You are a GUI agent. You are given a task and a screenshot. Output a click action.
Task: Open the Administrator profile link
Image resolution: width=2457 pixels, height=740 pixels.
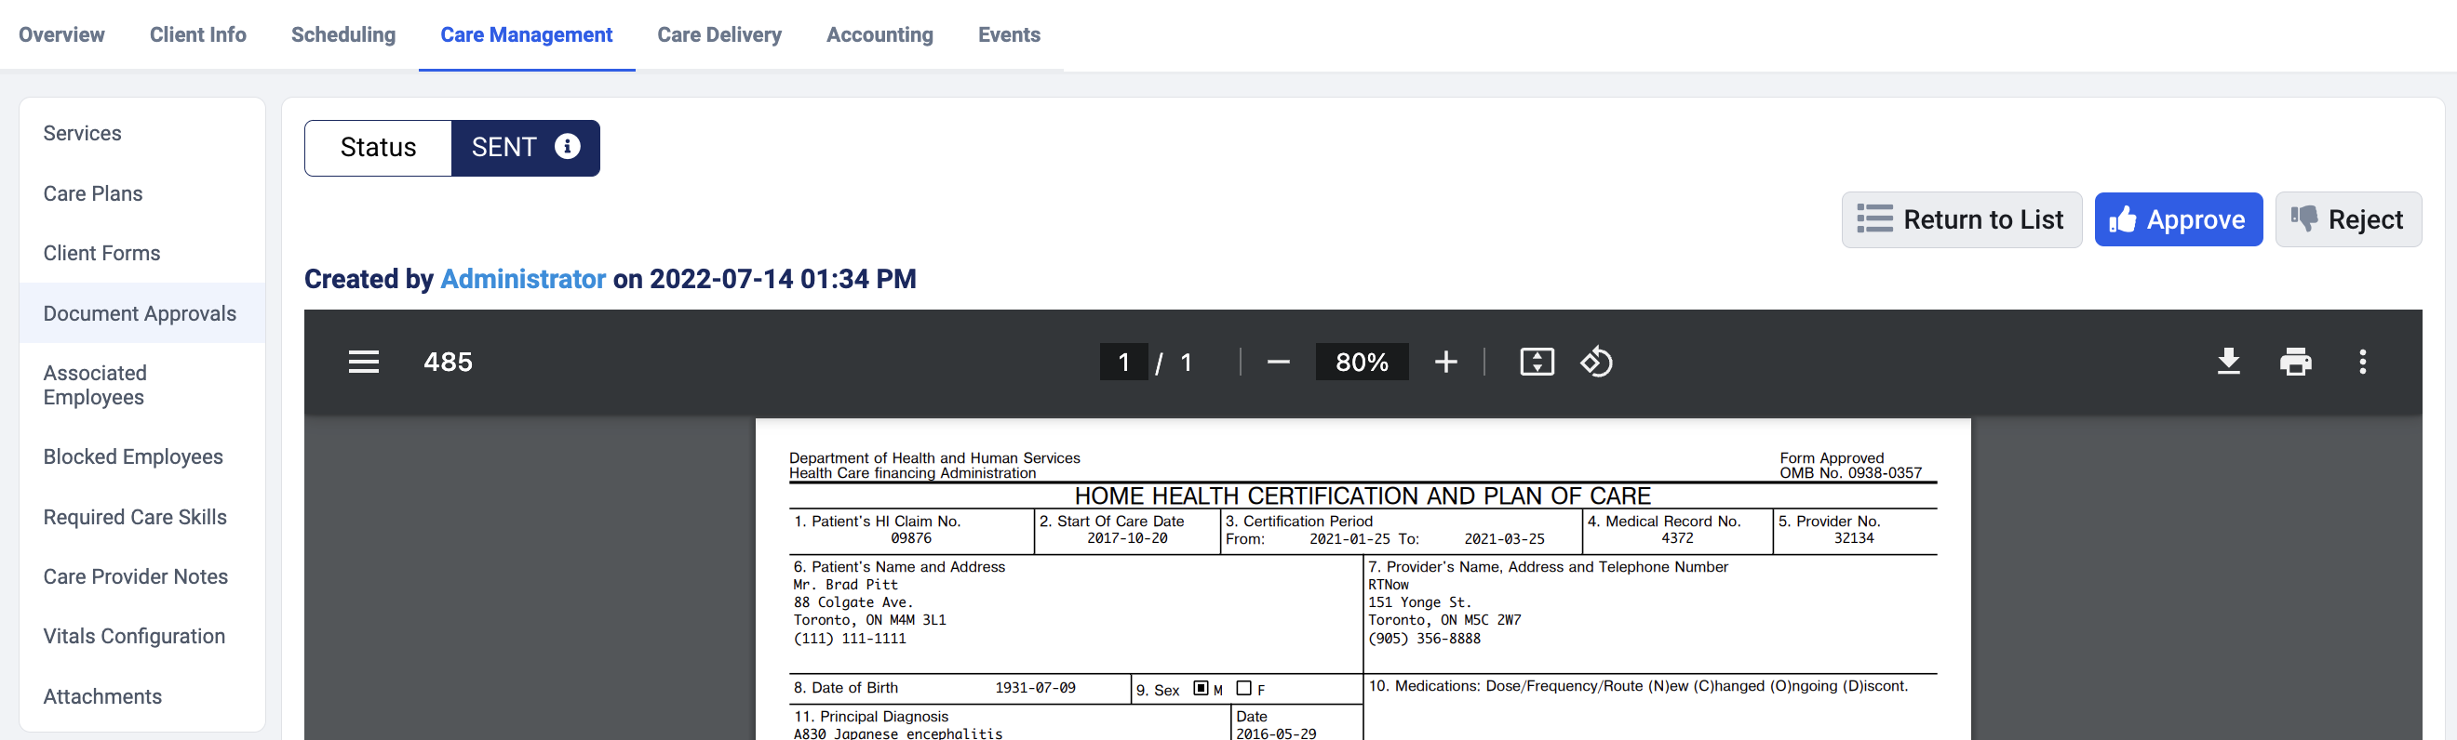(x=523, y=279)
